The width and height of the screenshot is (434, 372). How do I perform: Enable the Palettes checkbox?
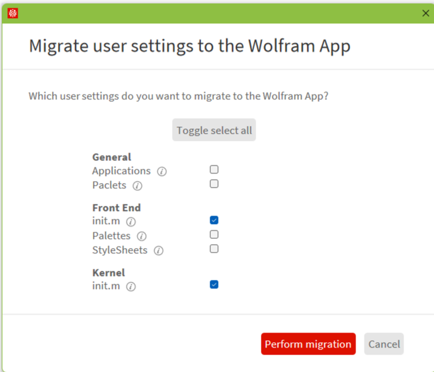214,235
